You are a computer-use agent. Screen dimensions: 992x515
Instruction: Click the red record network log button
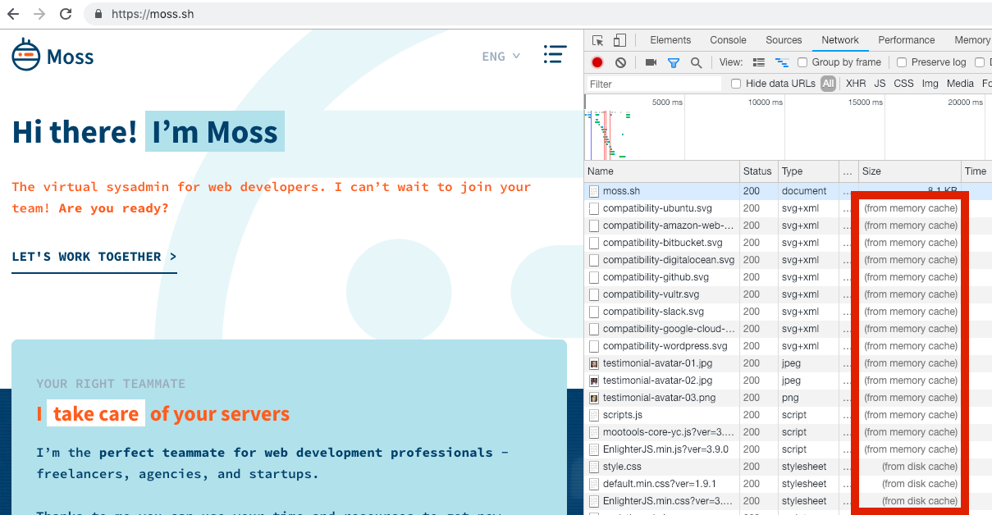[x=597, y=62]
